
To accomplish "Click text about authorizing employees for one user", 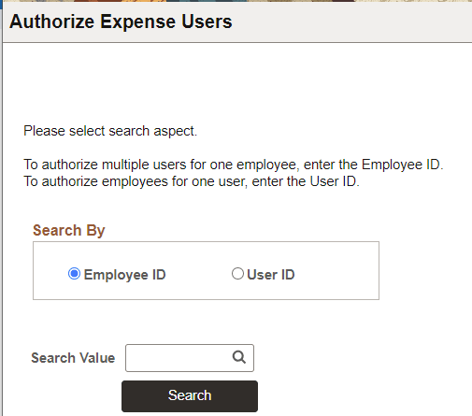I will click(x=192, y=181).
